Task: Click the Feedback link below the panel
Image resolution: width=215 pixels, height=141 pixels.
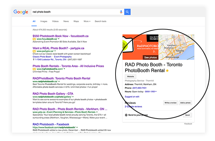Action: (x=188, y=124)
